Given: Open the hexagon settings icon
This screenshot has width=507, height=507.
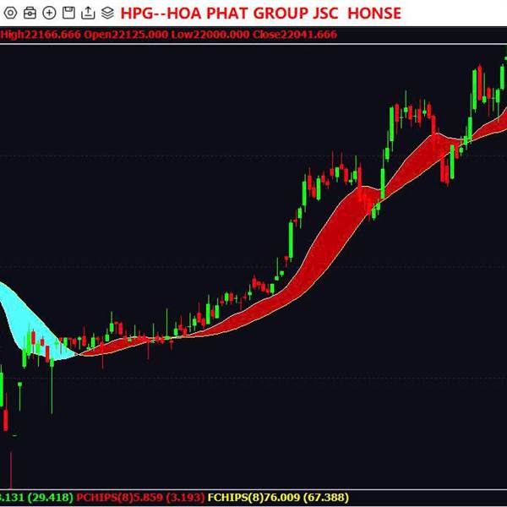Looking at the screenshot, I should click(x=10, y=14).
